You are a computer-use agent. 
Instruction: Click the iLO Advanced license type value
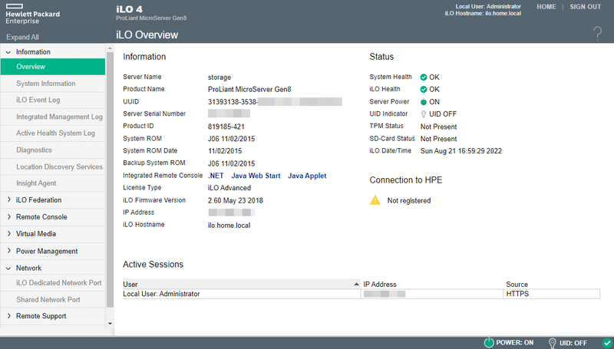click(x=229, y=188)
